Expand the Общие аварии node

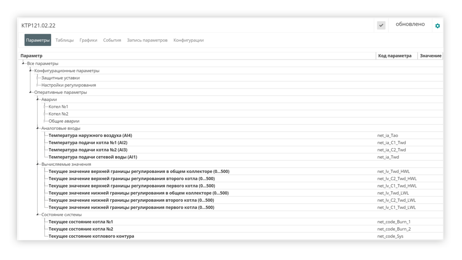44,121
